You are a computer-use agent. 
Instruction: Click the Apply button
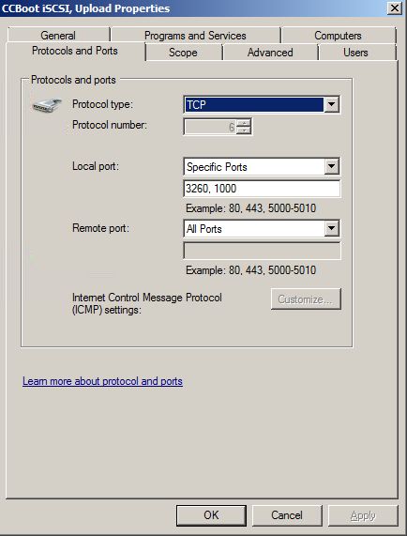(x=363, y=515)
